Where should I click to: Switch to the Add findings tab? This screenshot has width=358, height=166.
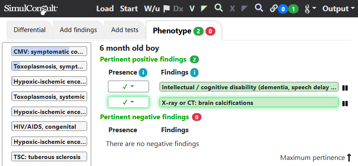[x=78, y=30]
